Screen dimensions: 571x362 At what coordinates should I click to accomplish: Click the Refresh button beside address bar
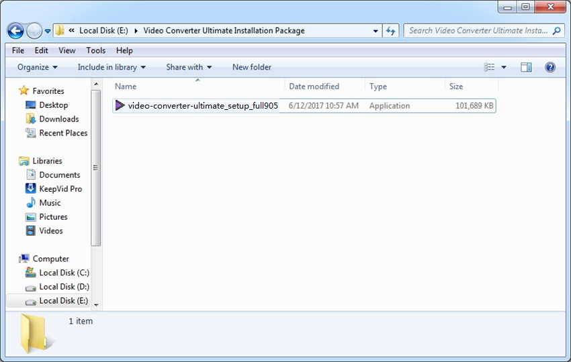click(391, 31)
